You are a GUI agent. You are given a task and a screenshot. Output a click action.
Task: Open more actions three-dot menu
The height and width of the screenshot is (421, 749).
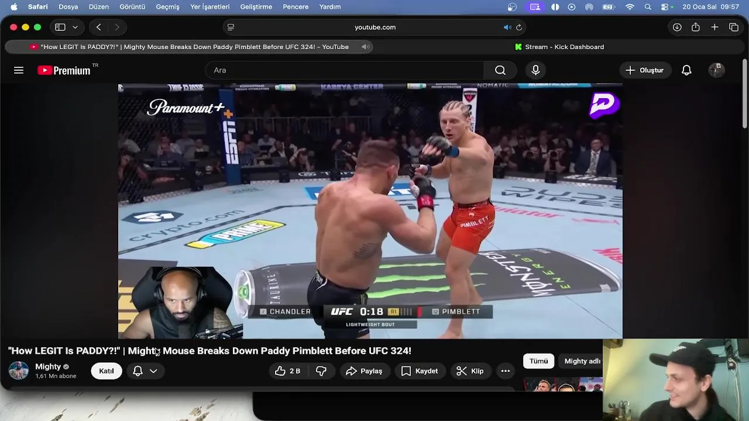pyautogui.click(x=506, y=371)
